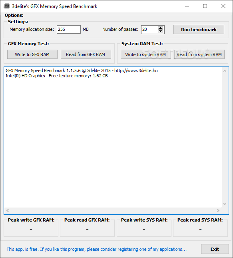
Task: Click the Peak read GFX RAM value
Action: coord(87,229)
